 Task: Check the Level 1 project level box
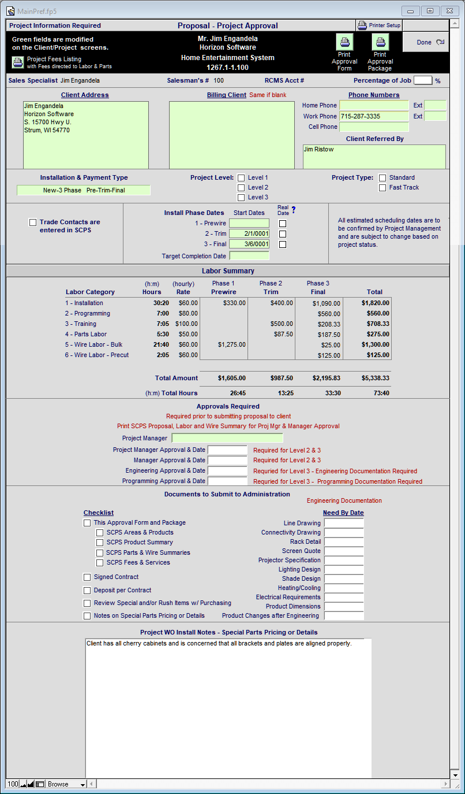pyautogui.click(x=241, y=178)
